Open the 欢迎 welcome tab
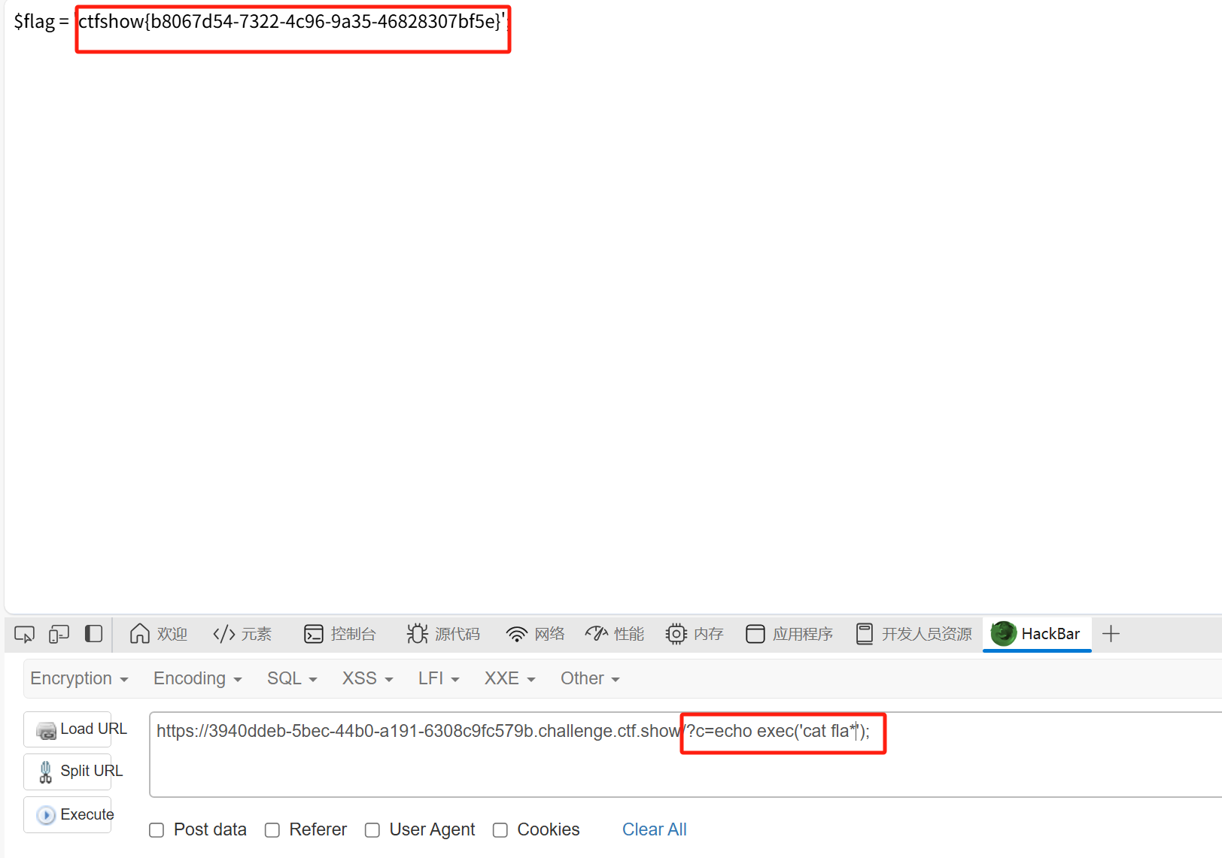Viewport: 1222px width, 858px height. point(158,634)
